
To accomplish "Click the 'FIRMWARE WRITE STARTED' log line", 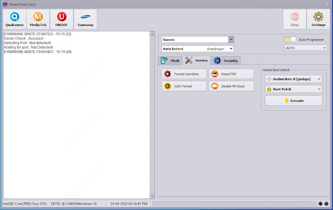I will [x=37, y=34].
